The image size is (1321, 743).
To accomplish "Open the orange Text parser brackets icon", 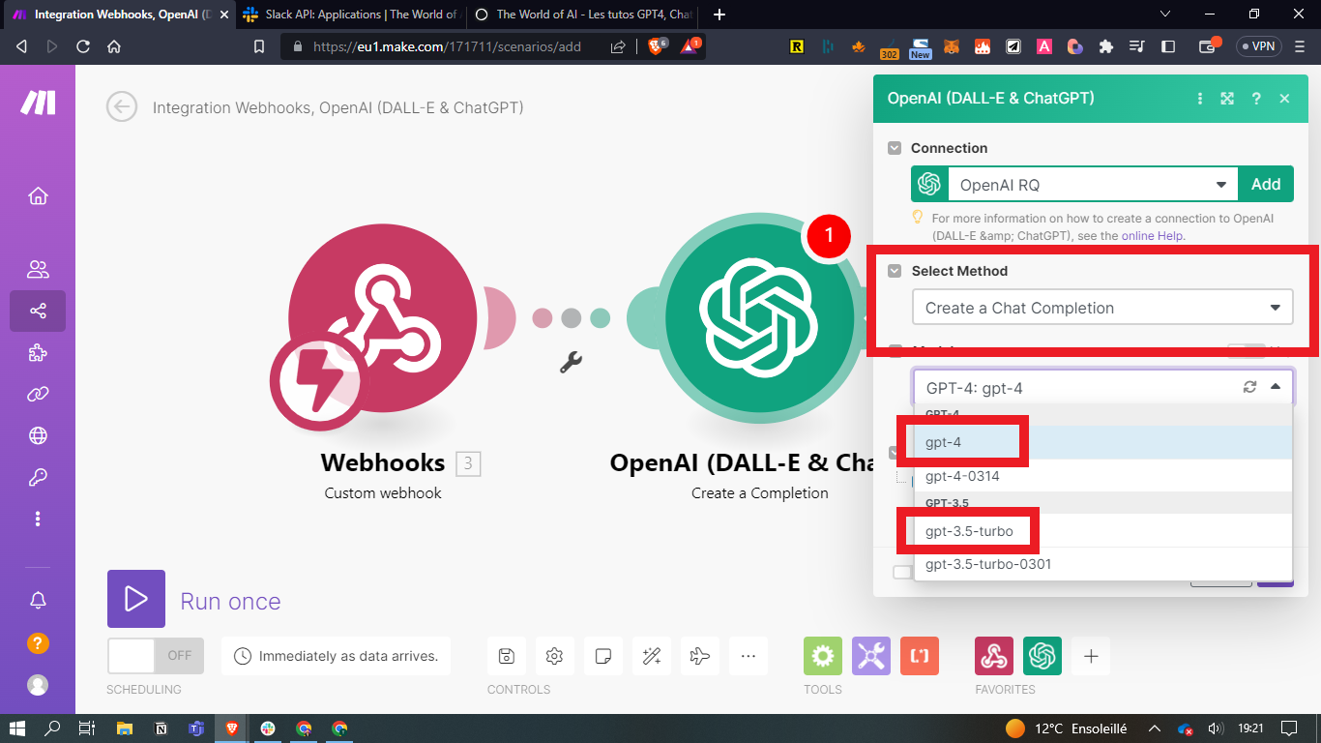I will coord(919,656).
